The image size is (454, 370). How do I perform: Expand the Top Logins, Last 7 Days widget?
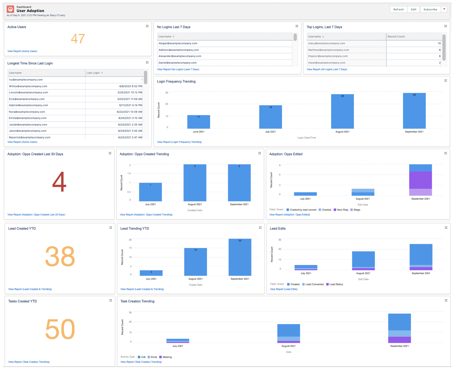445,26
